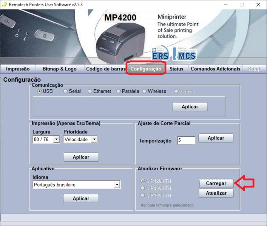The width and height of the screenshot is (267, 226).
Task: Click the ERS logo in the banner
Action: (160, 53)
